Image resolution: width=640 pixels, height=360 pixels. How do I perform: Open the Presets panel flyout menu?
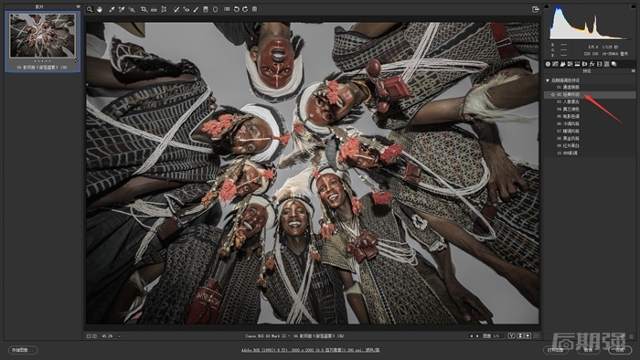click(633, 71)
